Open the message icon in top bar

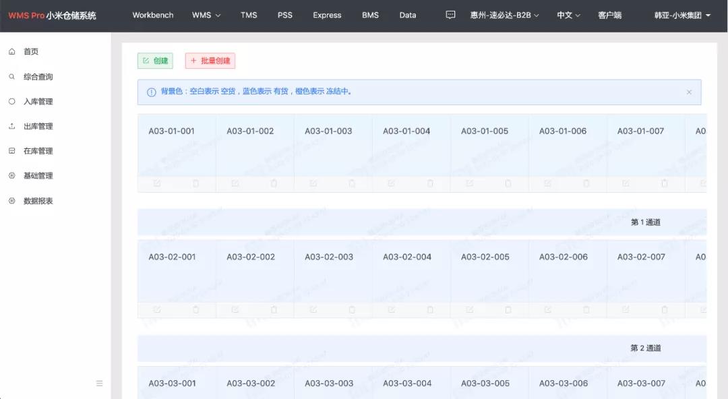(451, 15)
